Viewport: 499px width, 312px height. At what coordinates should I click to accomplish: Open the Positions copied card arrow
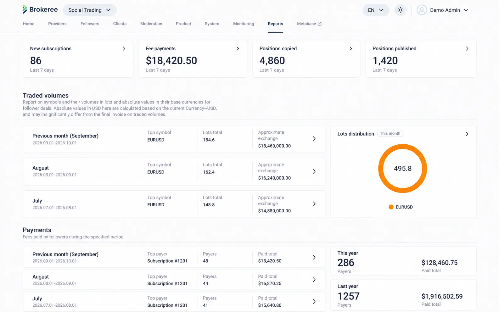350,48
